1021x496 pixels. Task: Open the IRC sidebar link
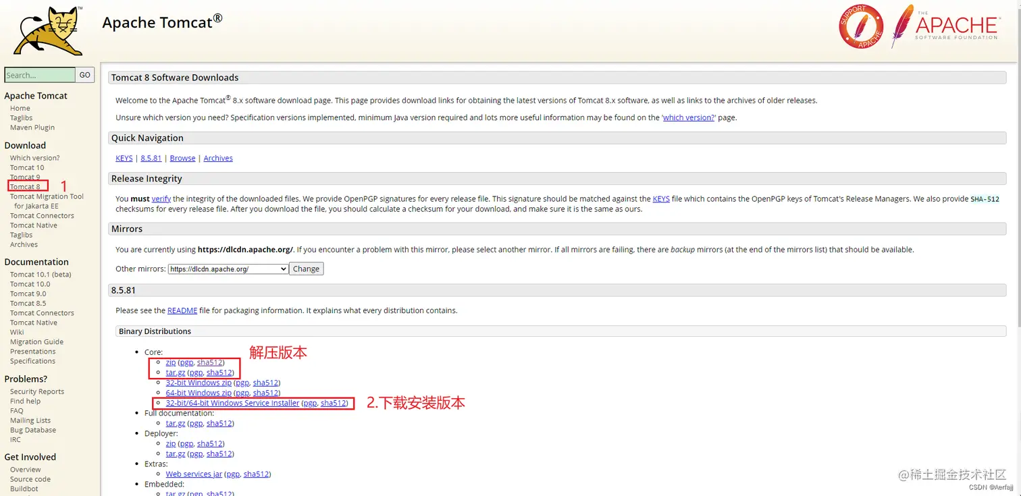(16, 439)
